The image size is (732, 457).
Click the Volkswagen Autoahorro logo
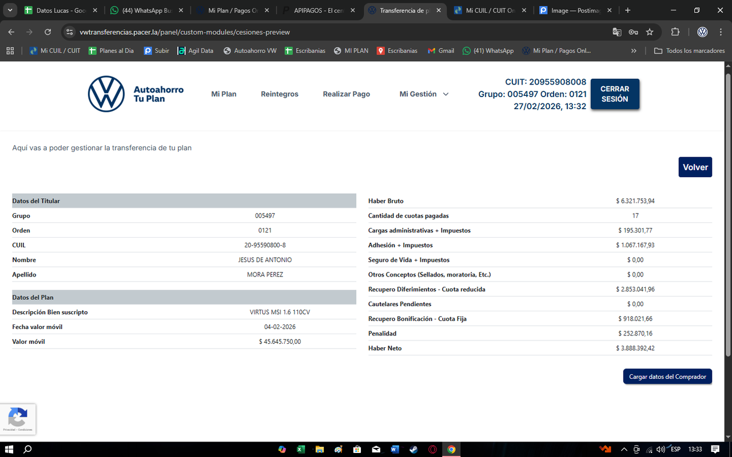pos(136,94)
